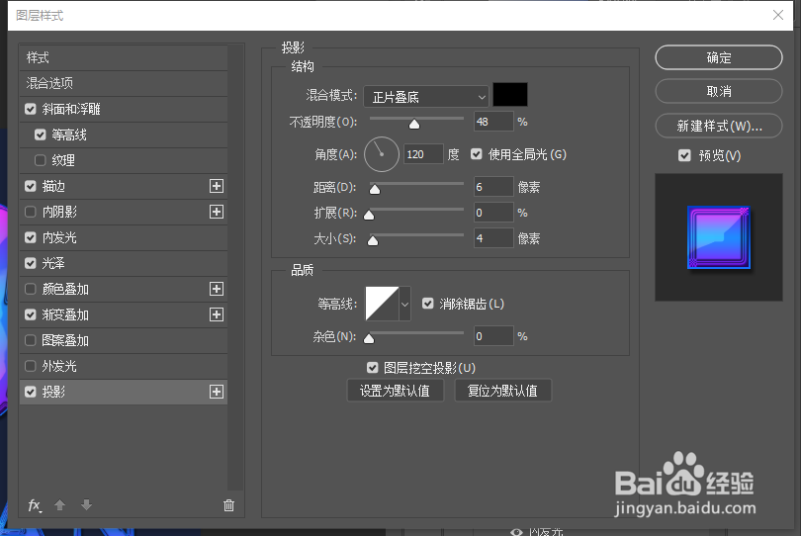Open the black shadow color swatch
This screenshot has width=801, height=536.
click(x=510, y=95)
